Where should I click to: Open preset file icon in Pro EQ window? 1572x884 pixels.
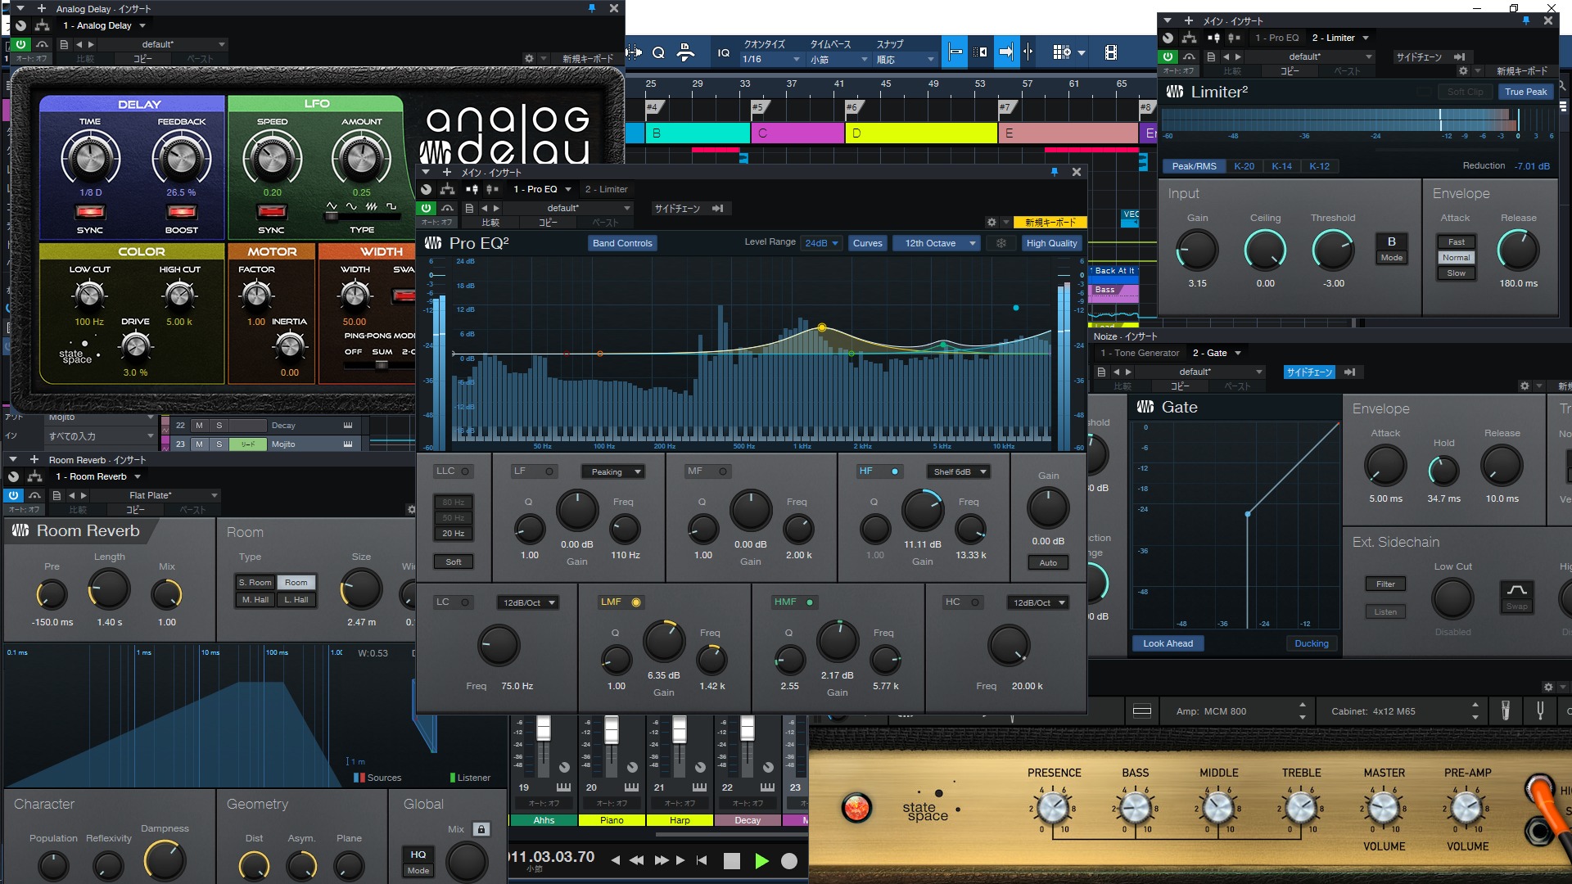(469, 208)
